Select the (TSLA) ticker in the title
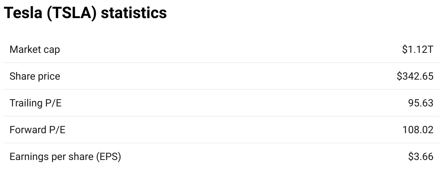Viewport: 443px width, 173px height. click(72, 13)
